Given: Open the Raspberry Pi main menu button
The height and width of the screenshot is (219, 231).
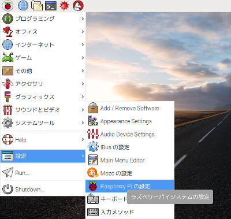Looking at the screenshot, I should pyautogui.click(x=8, y=5).
